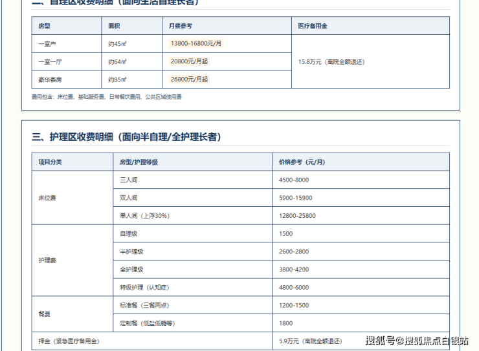Click the 费用包含 footnote line

pos(107,97)
